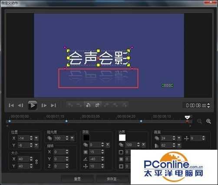
Task: Click the shadow blur stepper for 15
Action: coord(102,152)
